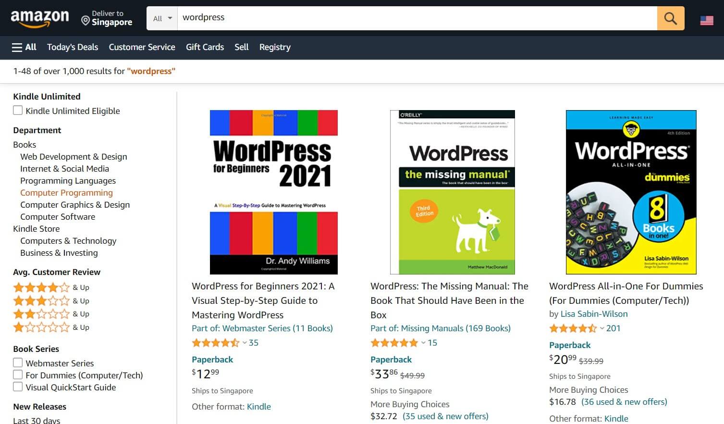The width and height of the screenshot is (724, 424).
Task: Open author link Lisa Sabin-Wilson
Action: pyautogui.click(x=594, y=314)
